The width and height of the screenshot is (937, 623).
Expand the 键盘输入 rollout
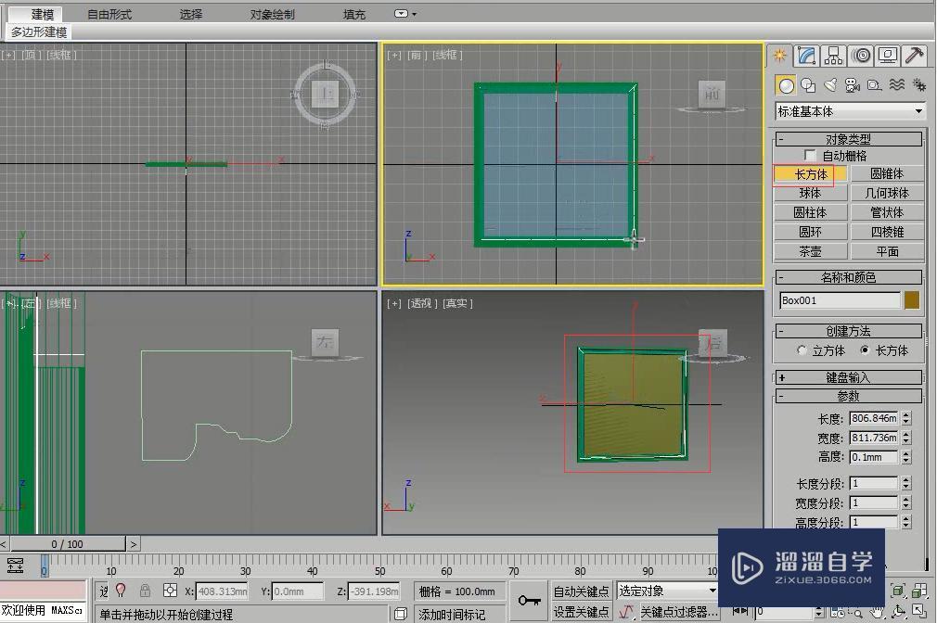(849, 377)
